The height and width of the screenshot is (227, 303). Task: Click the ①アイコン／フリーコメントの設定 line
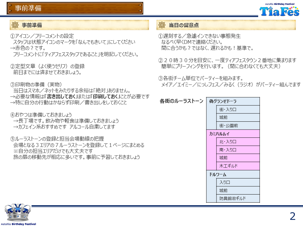click(42, 36)
